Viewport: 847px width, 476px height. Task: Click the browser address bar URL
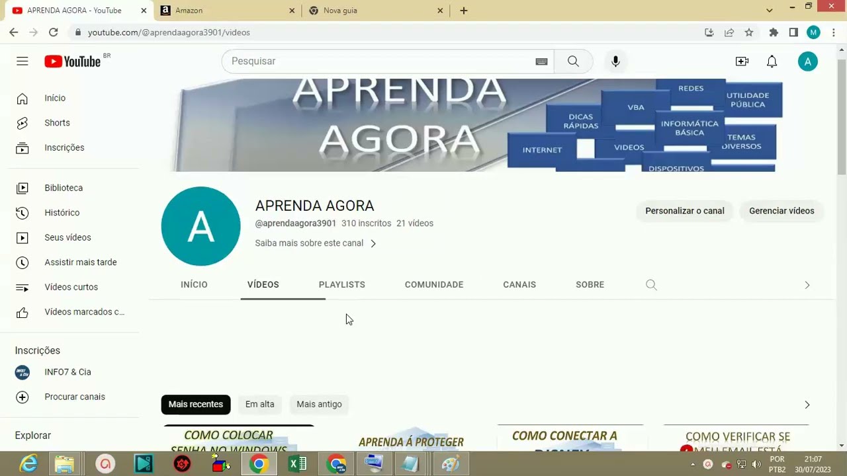[169, 32]
